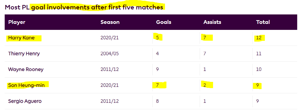Viewport: 300px width, 111px height.
Task: Click the Season column header
Action: coord(110,22)
